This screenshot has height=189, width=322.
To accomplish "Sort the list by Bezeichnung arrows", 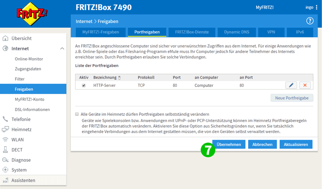I will click(x=119, y=78).
